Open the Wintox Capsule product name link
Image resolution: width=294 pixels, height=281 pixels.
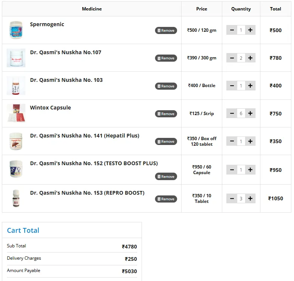(50, 108)
